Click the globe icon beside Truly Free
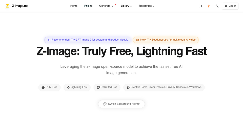 [x=43, y=87]
